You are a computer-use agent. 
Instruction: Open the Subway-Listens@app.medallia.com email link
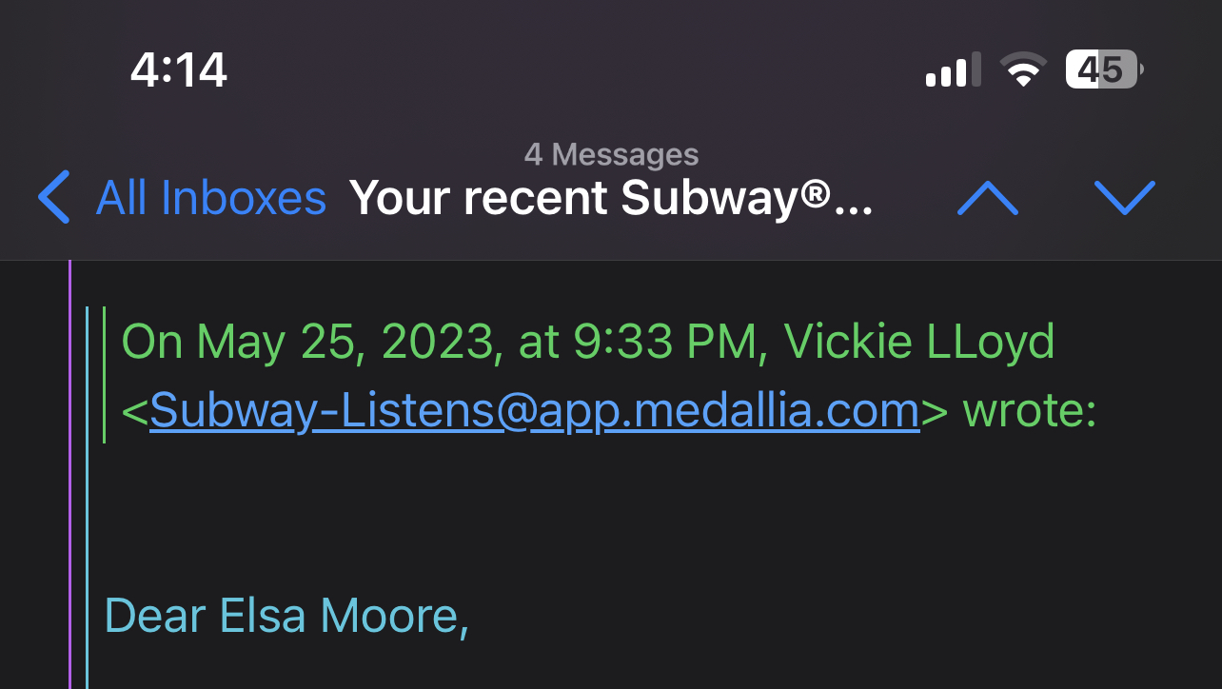coord(534,410)
